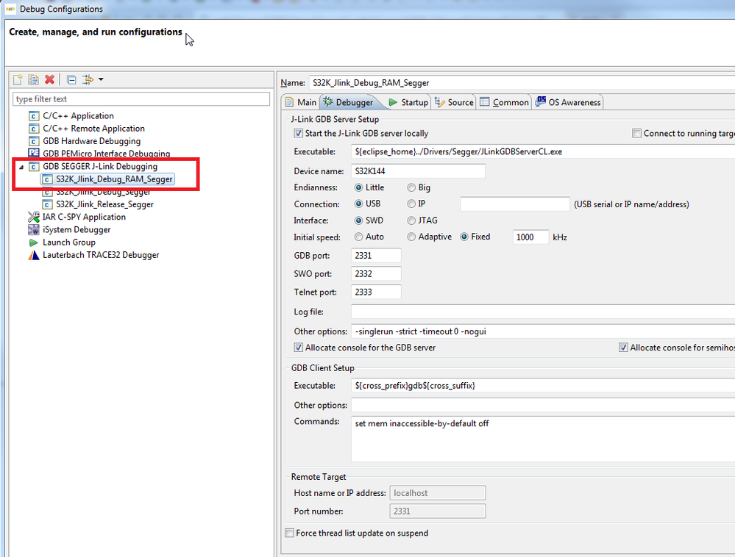Select GDB SEGGER J-Link Debugging item
Viewport: 735px width, 557px height.
click(x=100, y=166)
